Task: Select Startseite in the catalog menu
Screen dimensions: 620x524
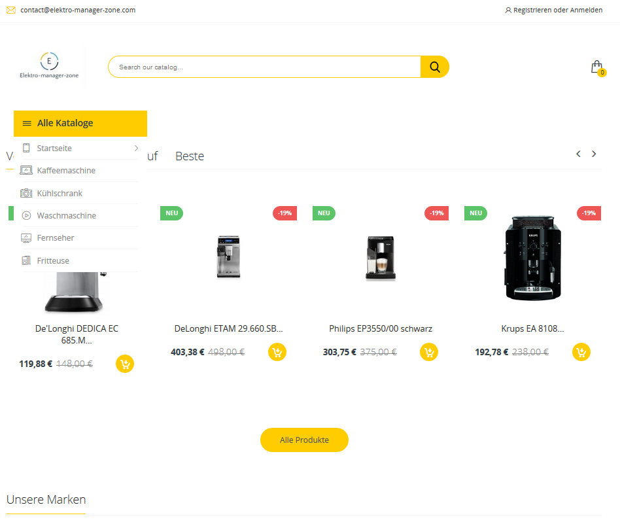Action: coord(54,148)
